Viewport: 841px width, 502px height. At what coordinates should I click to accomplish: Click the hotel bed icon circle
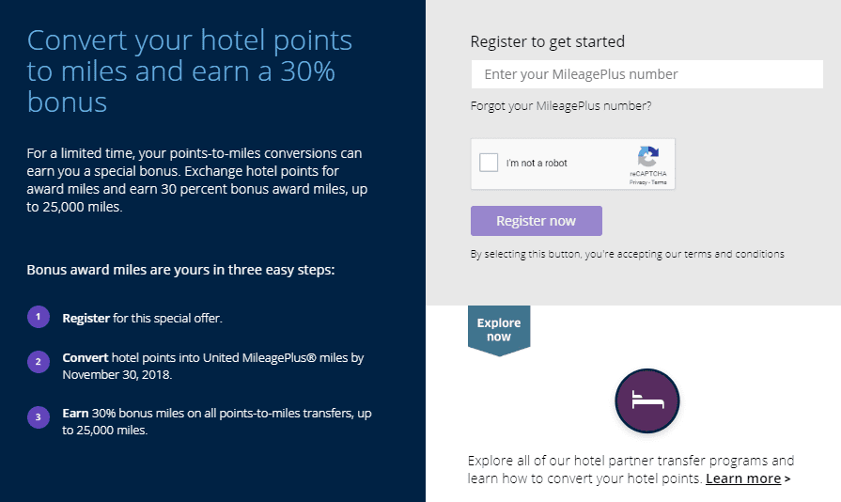pyautogui.click(x=646, y=400)
